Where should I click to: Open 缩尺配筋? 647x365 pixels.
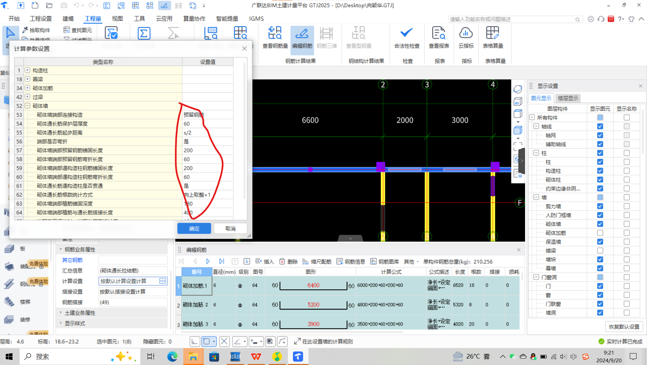click(317, 261)
